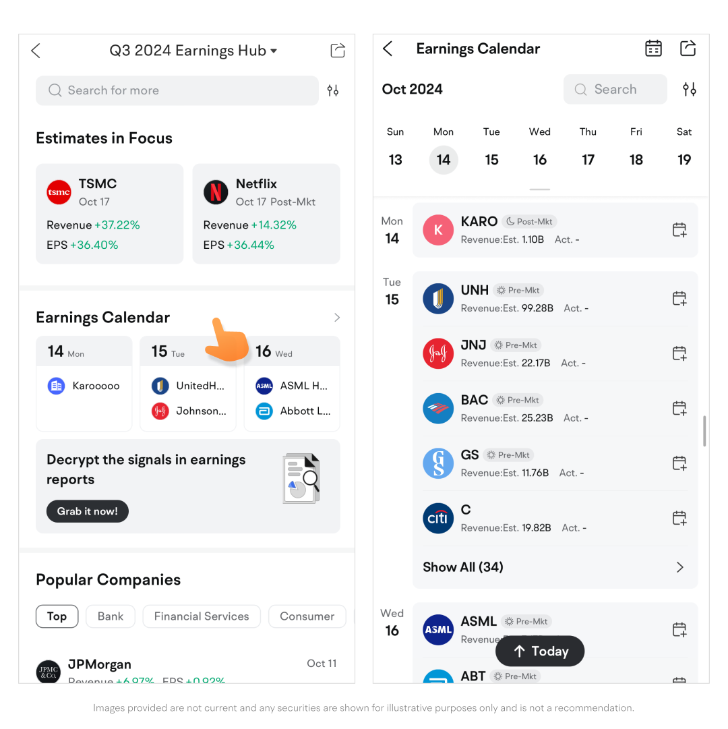Go back from Earnings Calendar screen
The width and height of the screenshot is (728, 729).
388,49
